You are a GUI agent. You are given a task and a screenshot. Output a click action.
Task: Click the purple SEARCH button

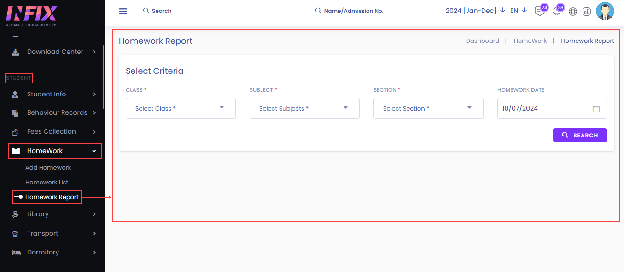(x=580, y=135)
